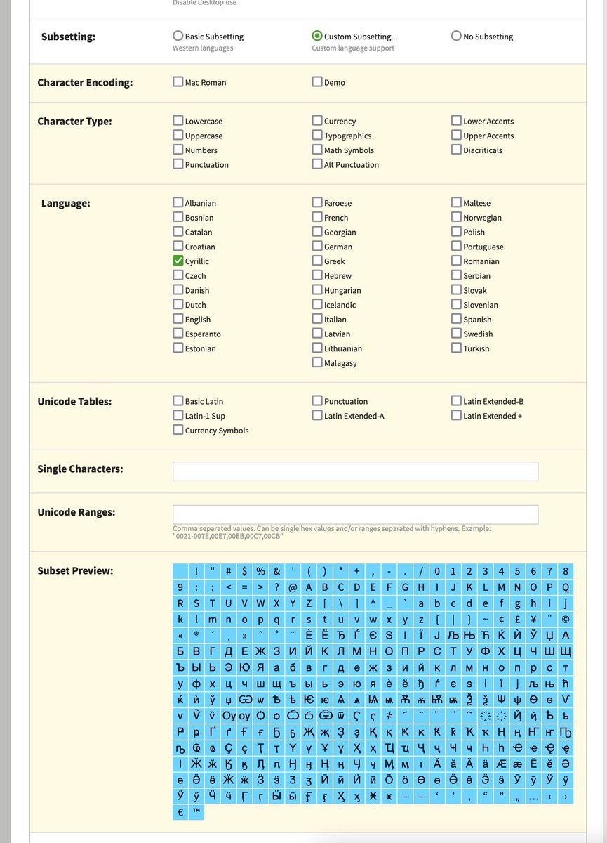
Task: Enable the Mac Roman encoding checkbox
Action: tap(178, 81)
